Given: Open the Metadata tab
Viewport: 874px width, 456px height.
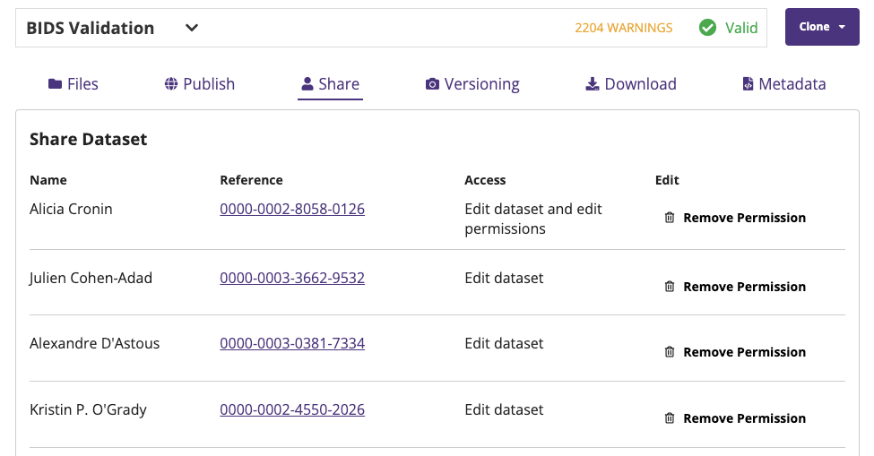Looking at the screenshot, I should (x=783, y=84).
